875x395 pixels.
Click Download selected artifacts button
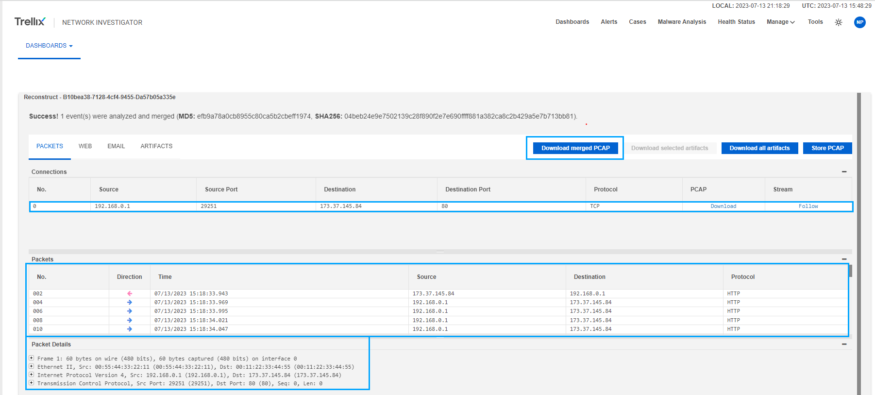pyautogui.click(x=670, y=148)
